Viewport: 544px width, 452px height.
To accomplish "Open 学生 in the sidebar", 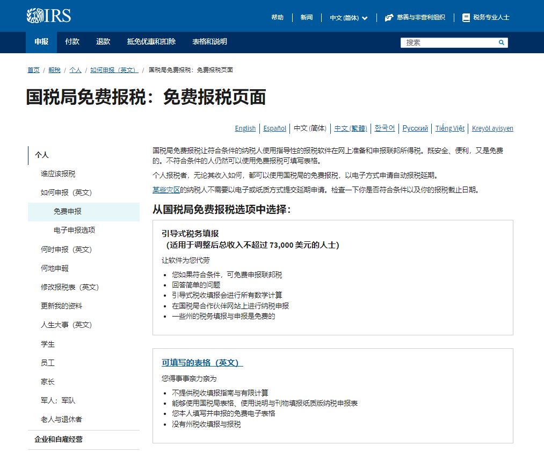I will 48,345.
